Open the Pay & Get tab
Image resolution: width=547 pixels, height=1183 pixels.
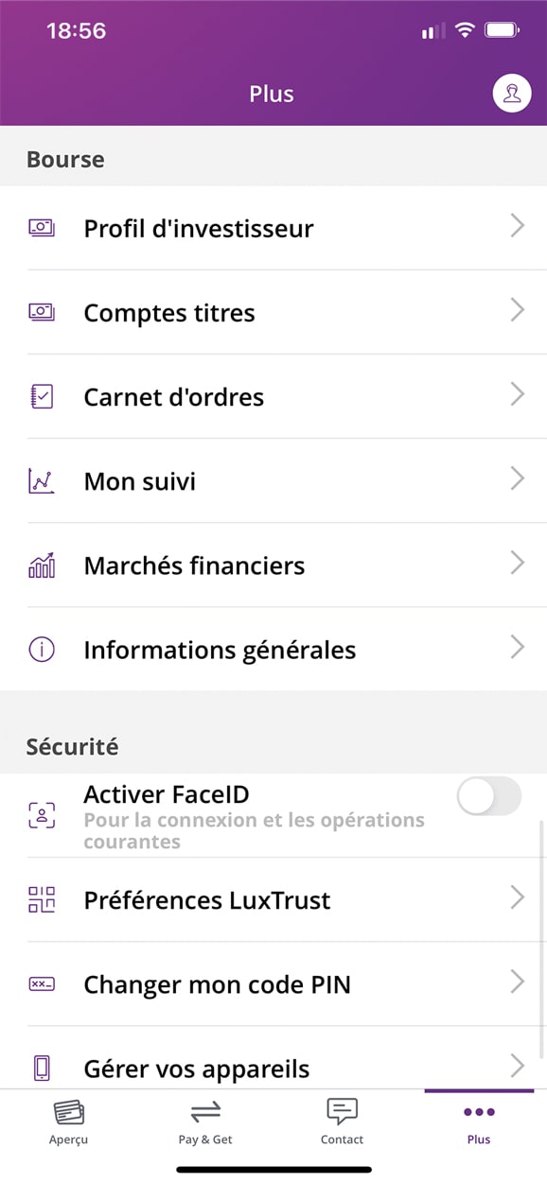pos(205,1122)
